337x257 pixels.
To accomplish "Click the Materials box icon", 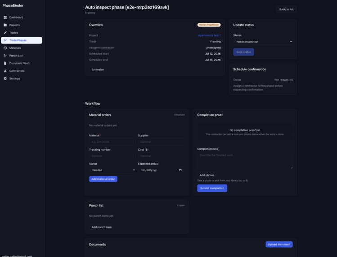I will point(5,48).
